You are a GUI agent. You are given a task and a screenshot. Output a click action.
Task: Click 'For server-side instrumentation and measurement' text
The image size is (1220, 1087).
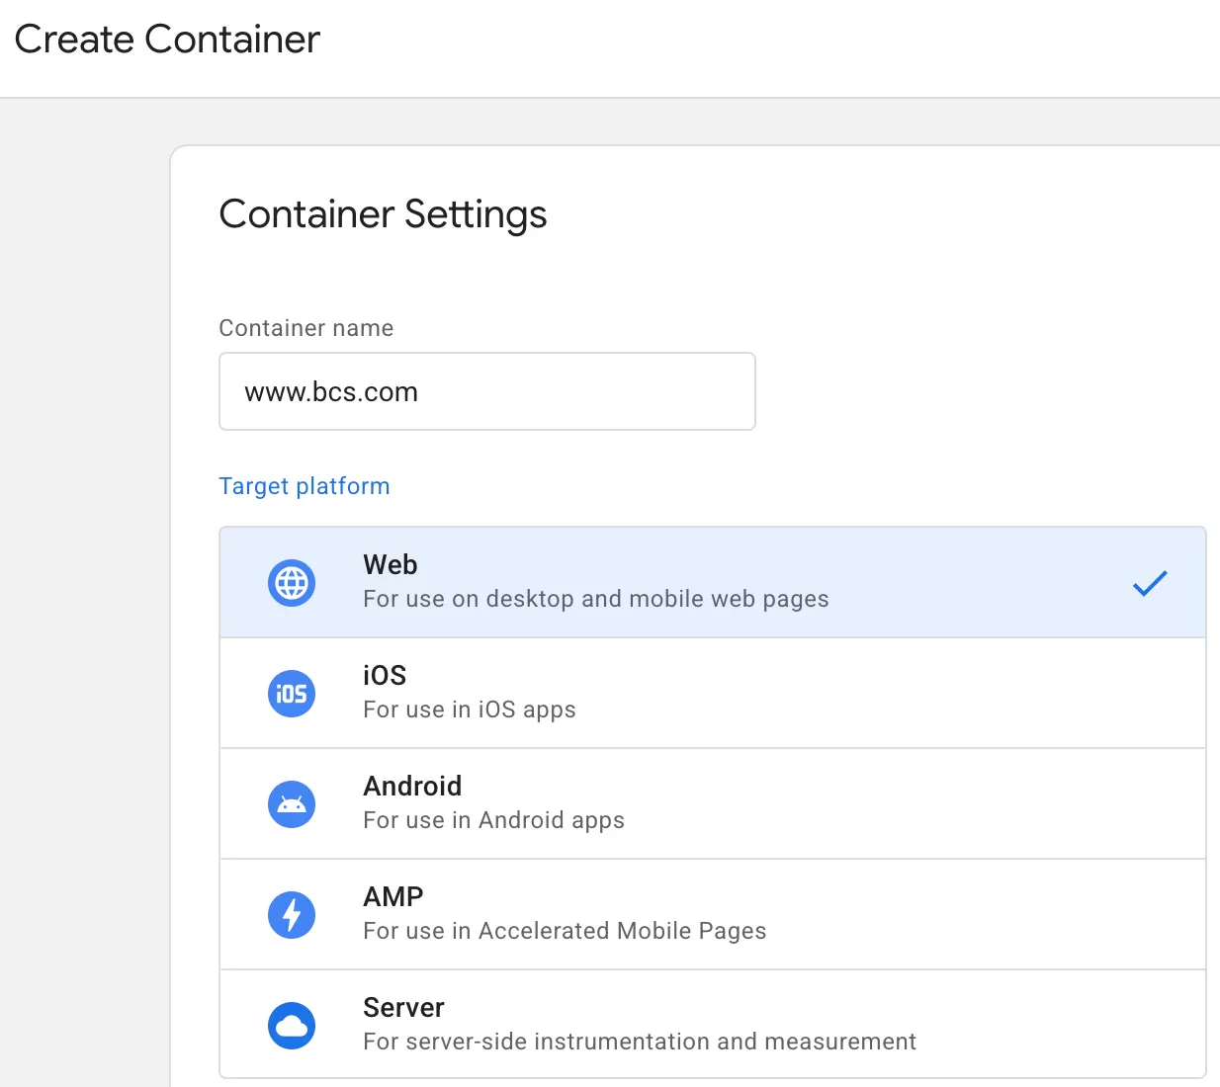(x=640, y=1042)
